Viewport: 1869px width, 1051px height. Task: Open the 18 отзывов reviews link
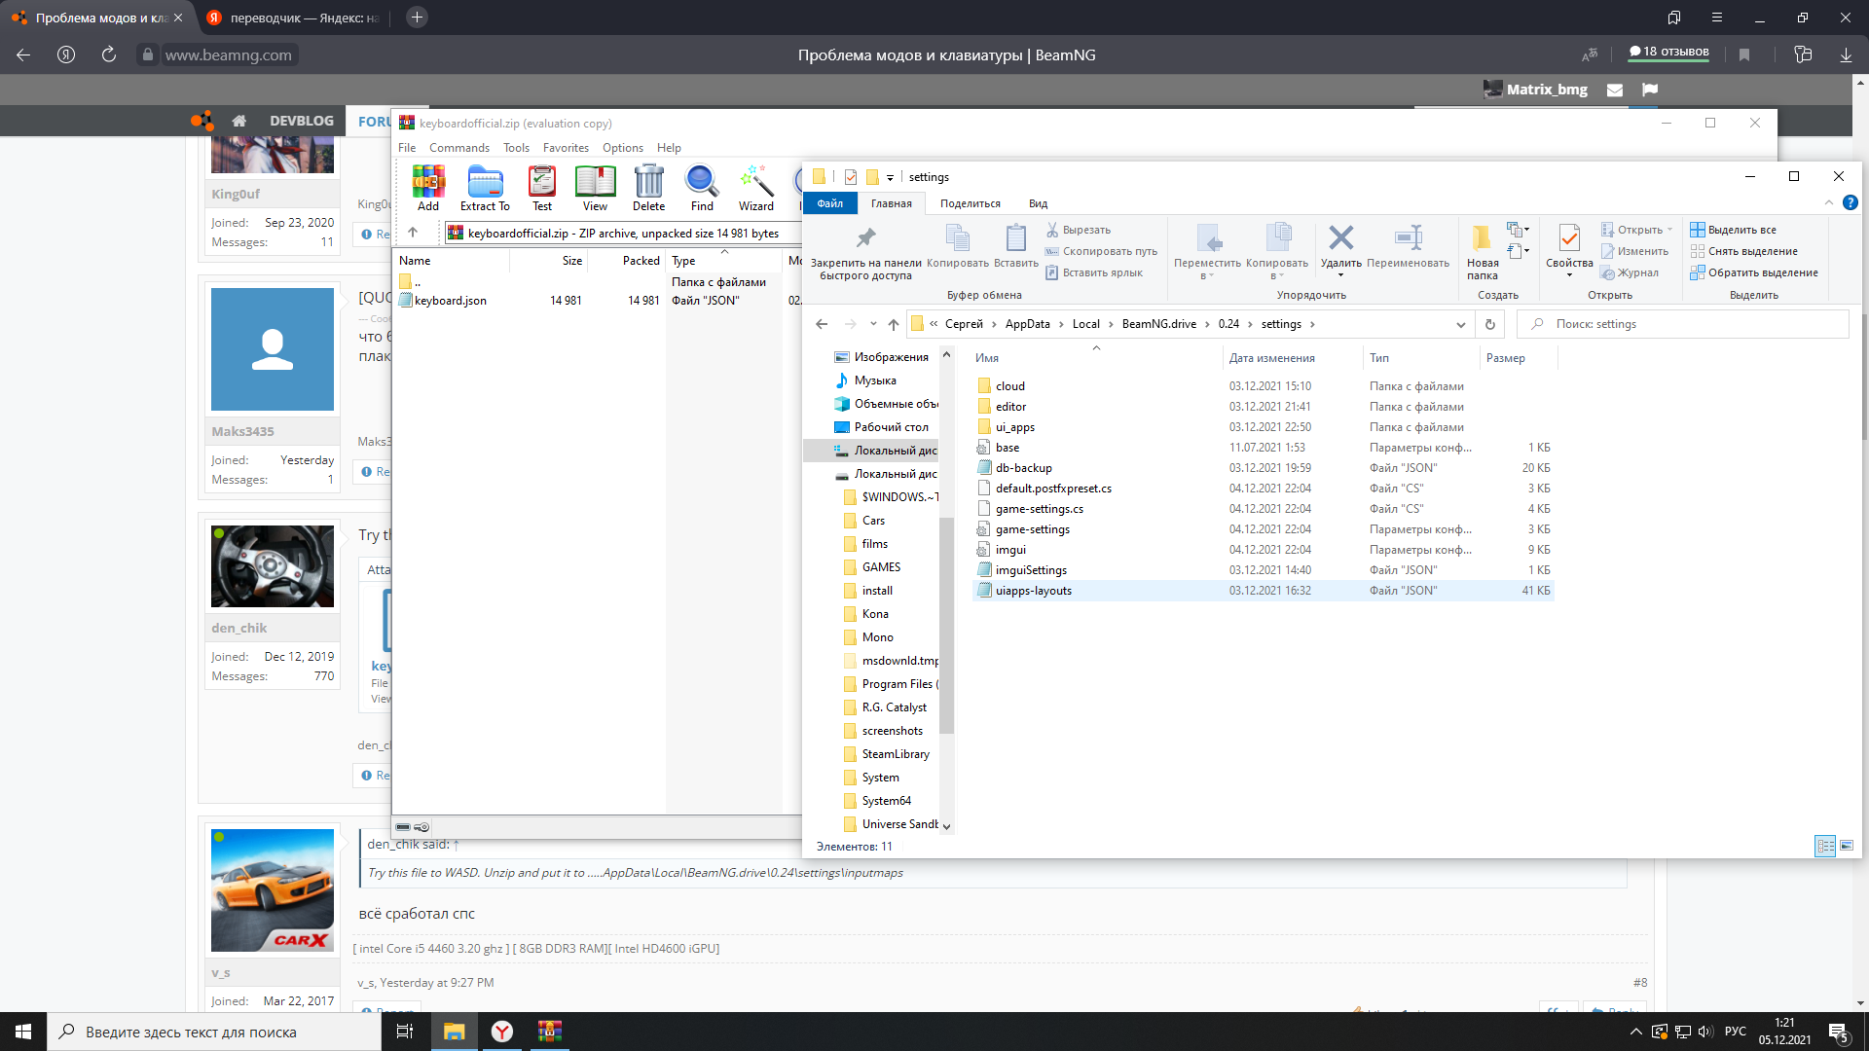pyautogui.click(x=1669, y=52)
